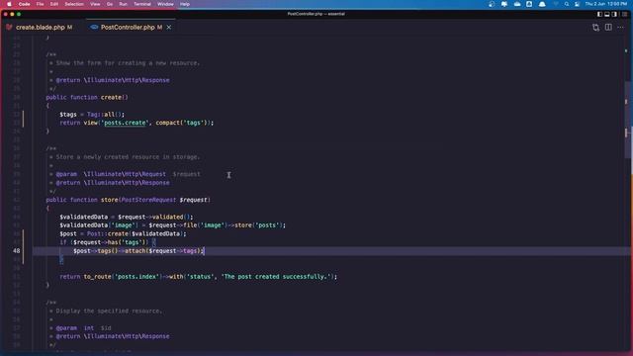
Task: Open macOS Control Center icon
Action: 578,4
